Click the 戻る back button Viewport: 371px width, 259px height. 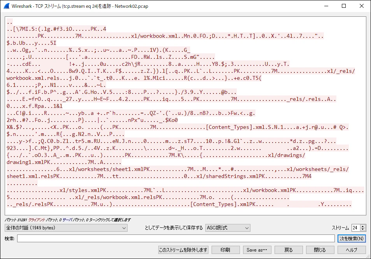(x=289, y=250)
